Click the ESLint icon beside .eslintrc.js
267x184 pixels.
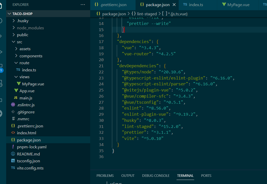tap(13, 105)
